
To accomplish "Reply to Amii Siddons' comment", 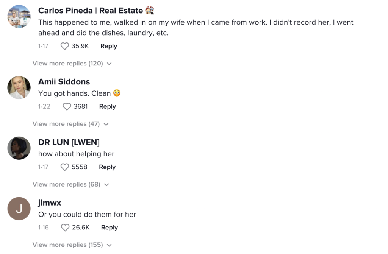I will click(x=107, y=107).
